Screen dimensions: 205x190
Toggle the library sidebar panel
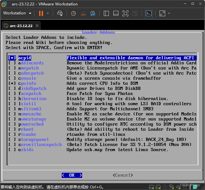pyautogui.click(x=106, y=13)
